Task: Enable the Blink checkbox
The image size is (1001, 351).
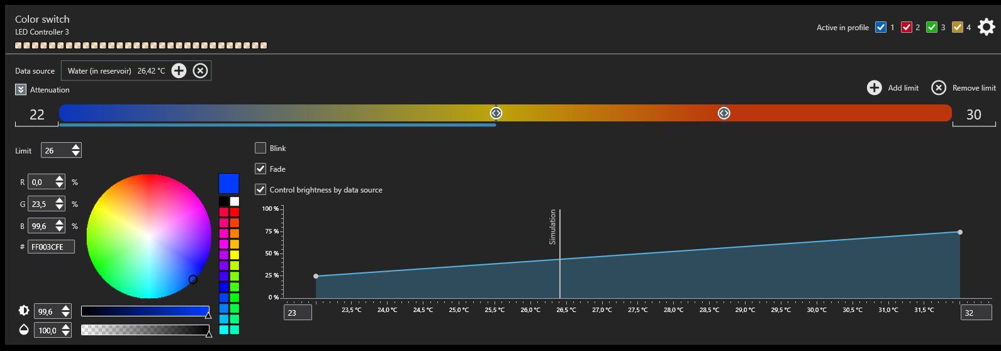Action: pyautogui.click(x=260, y=148)
